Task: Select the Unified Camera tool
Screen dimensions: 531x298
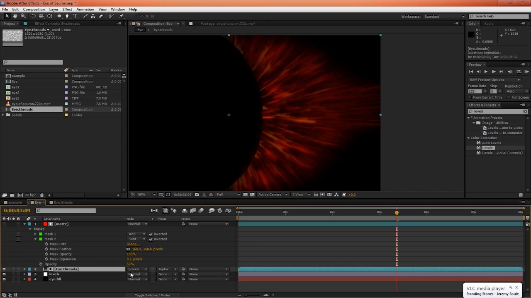Action: (x=41, y=16)
